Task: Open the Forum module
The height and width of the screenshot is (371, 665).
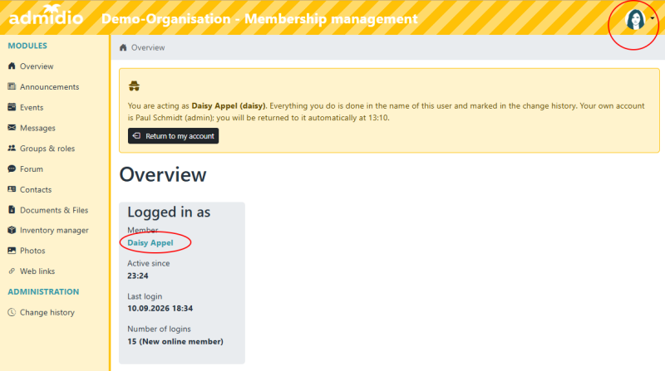Action: tap(32, 169)
